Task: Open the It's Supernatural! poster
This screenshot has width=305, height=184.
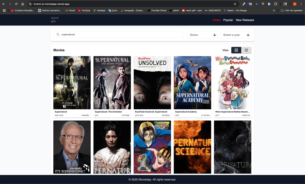Action: click(72, 147)
